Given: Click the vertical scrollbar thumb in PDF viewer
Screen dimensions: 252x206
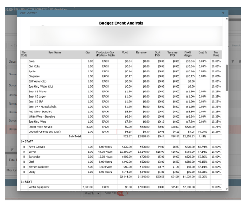Looking at the screenshot, I should 226,78.
